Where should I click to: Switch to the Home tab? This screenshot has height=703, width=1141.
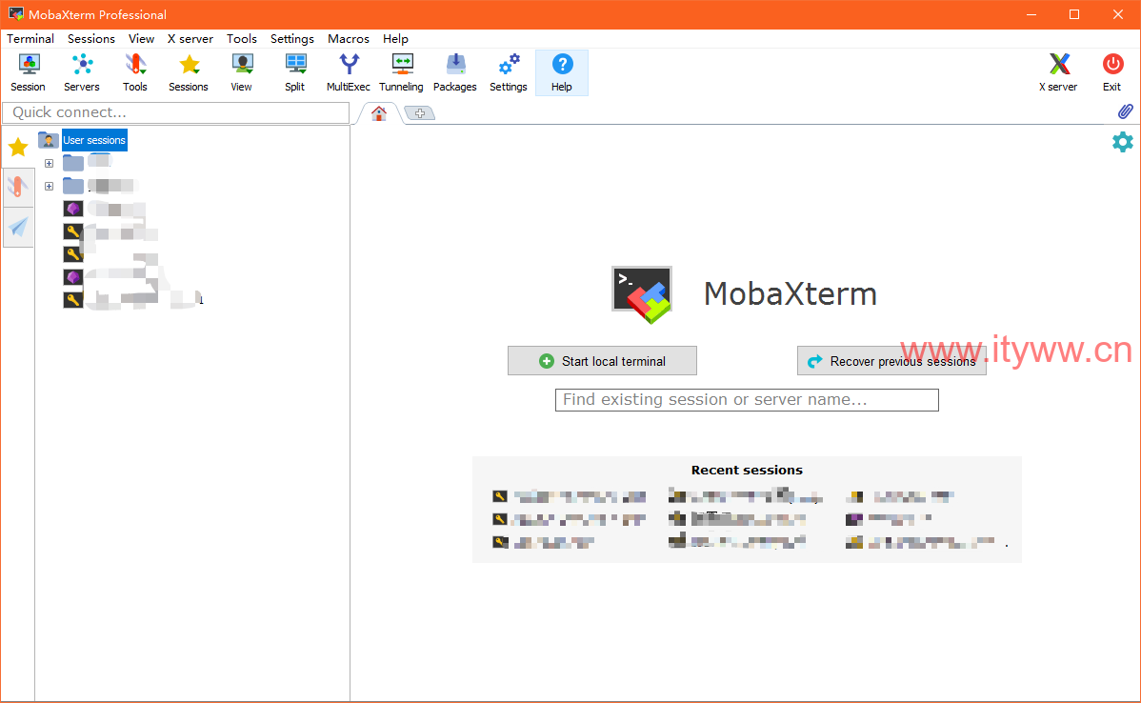pyautogui.click(x=379, y=113)
